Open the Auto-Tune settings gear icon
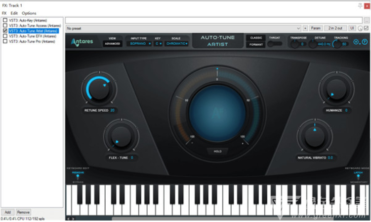371x222 pixels. pos(356,42)
